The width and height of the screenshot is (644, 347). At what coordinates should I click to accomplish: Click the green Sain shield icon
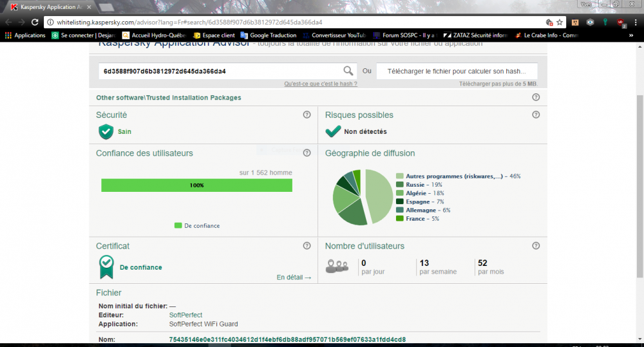[106, 131]
